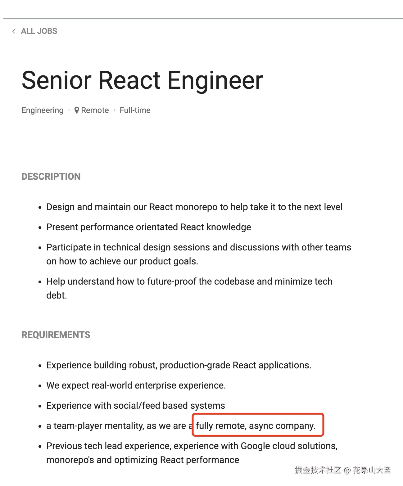
Task: Click the watermark text at the bottom right
Action: click(343, 470)
